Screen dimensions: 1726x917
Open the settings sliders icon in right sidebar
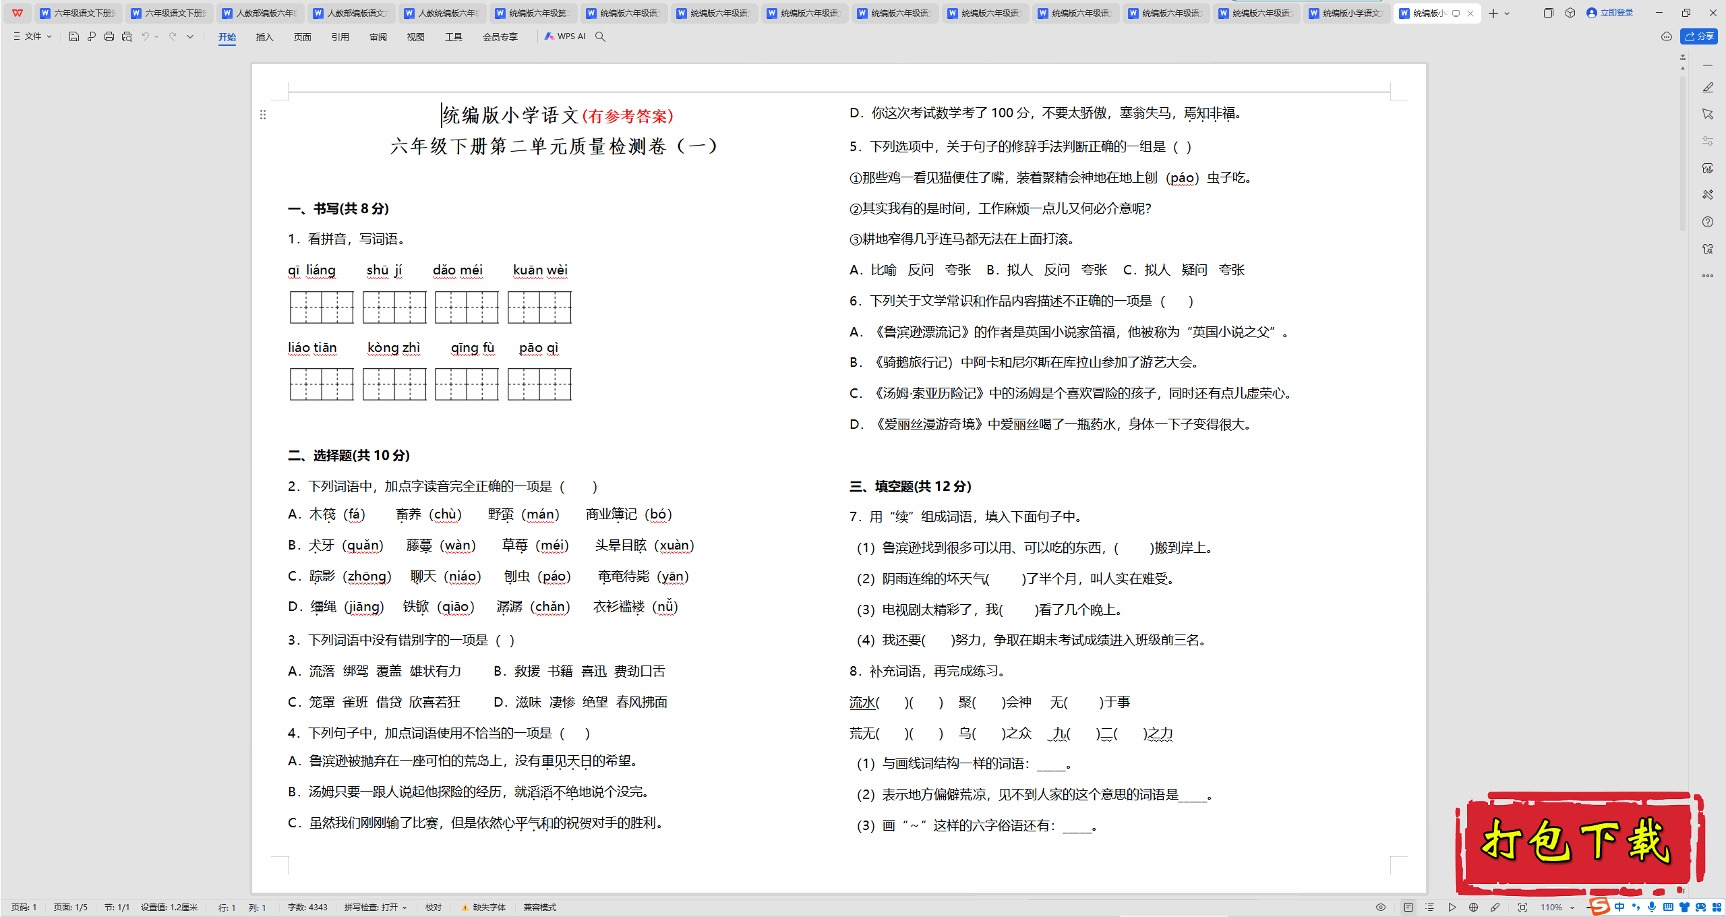[x=1708, y=141]
